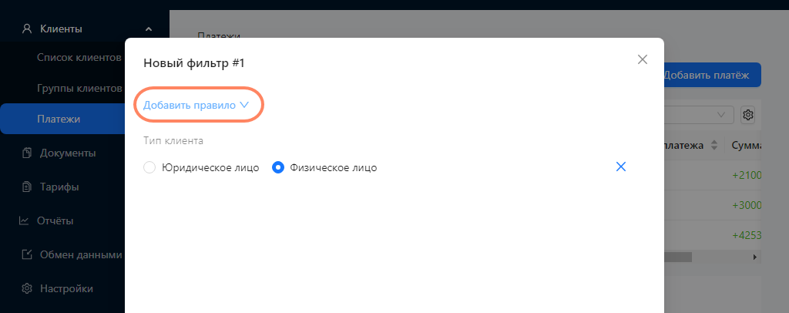Click the Клиенты person icon in sidebar
Image resolution: width=789 pixels, height=313 pixels.
coord(27,29)
